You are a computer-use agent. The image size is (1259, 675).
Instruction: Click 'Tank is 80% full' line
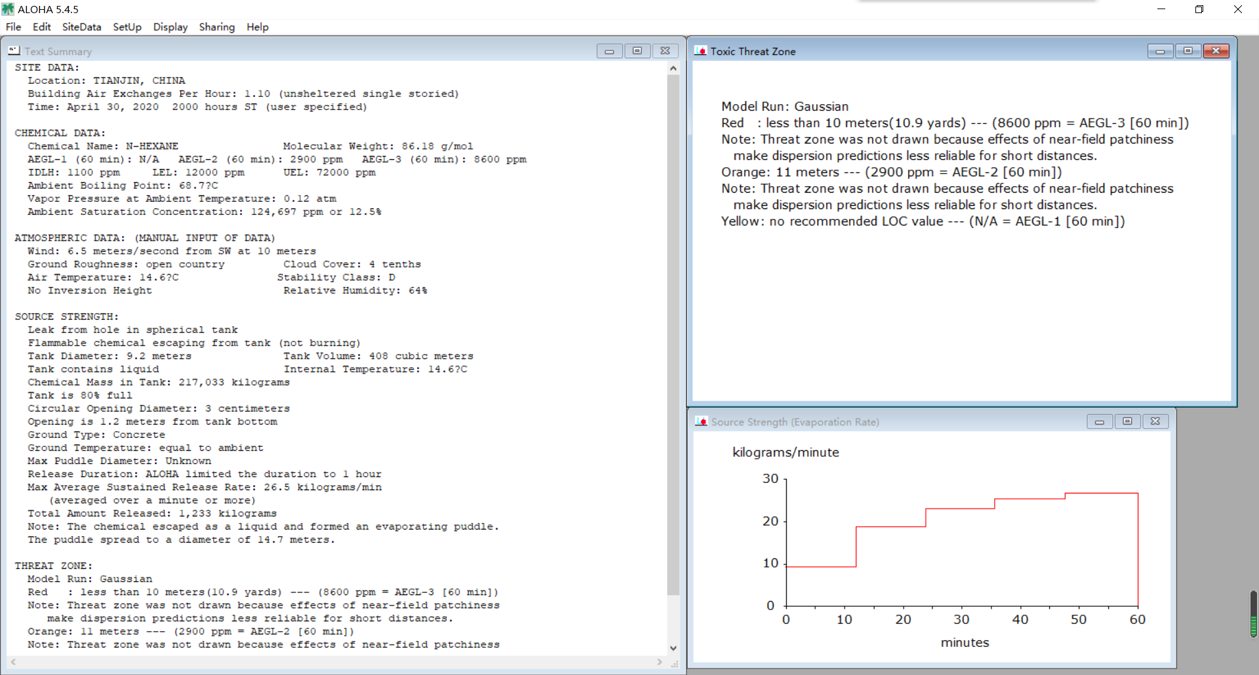[x=80, y=395]
